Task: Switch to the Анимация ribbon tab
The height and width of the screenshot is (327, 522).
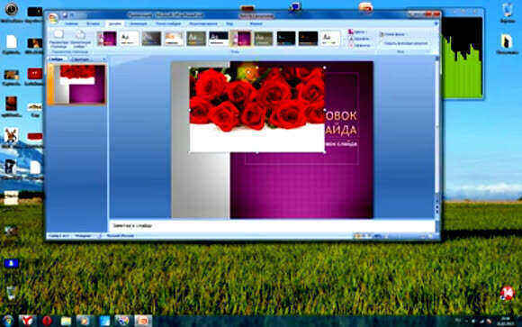Action: 138,23
